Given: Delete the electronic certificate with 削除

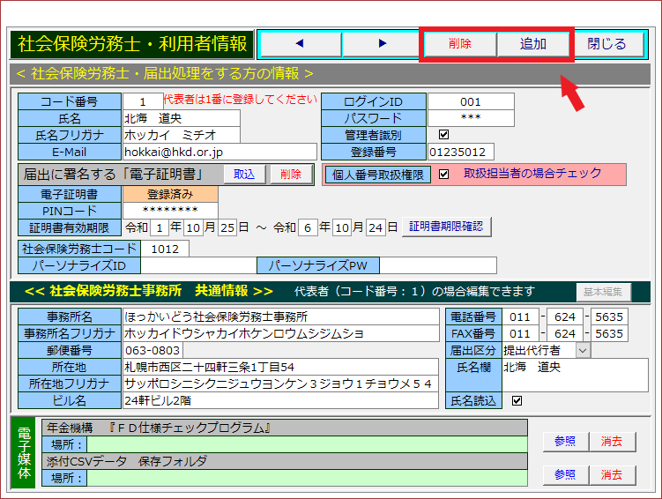Looking at the screenshot, I should pyautogui.click(x=291, y=175).
